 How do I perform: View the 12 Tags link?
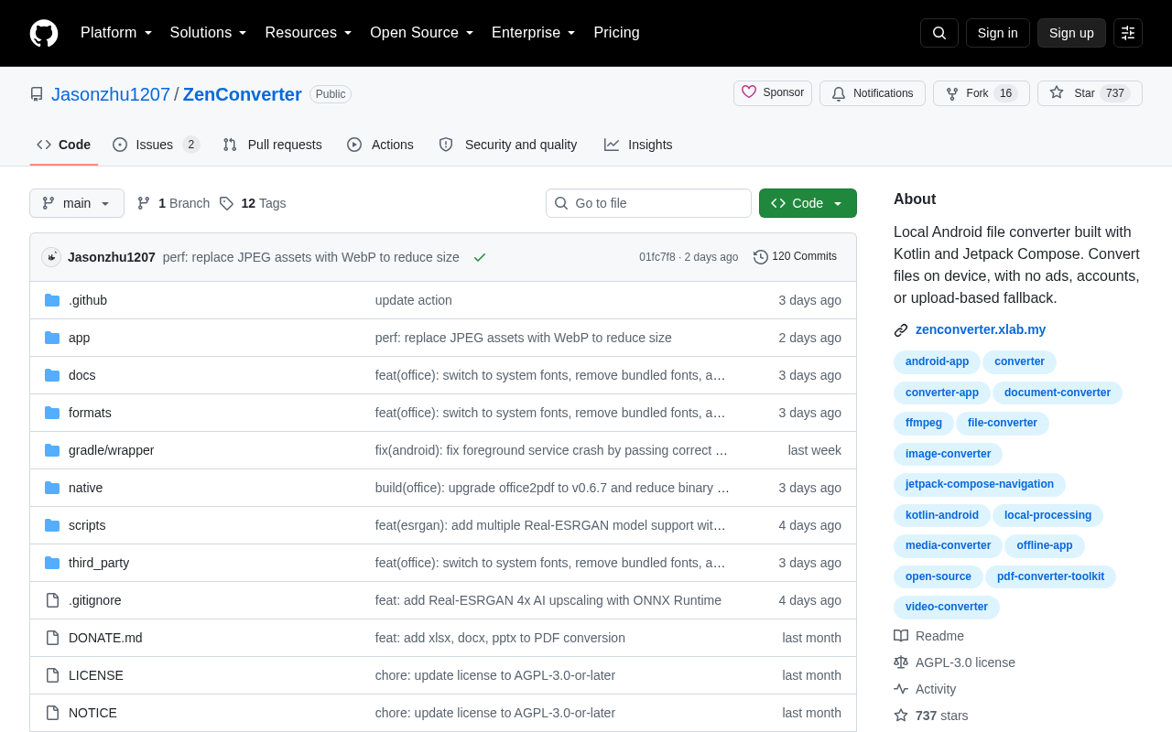coord(253,203)
